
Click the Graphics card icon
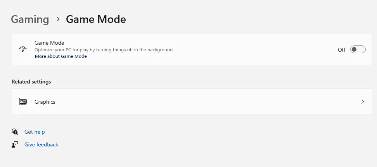click(x=23, y=102)
